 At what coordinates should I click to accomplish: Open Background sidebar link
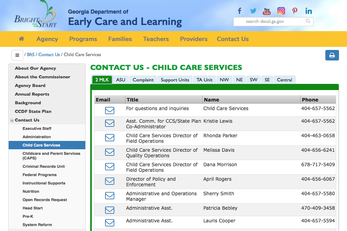click(x=28, y=103)
